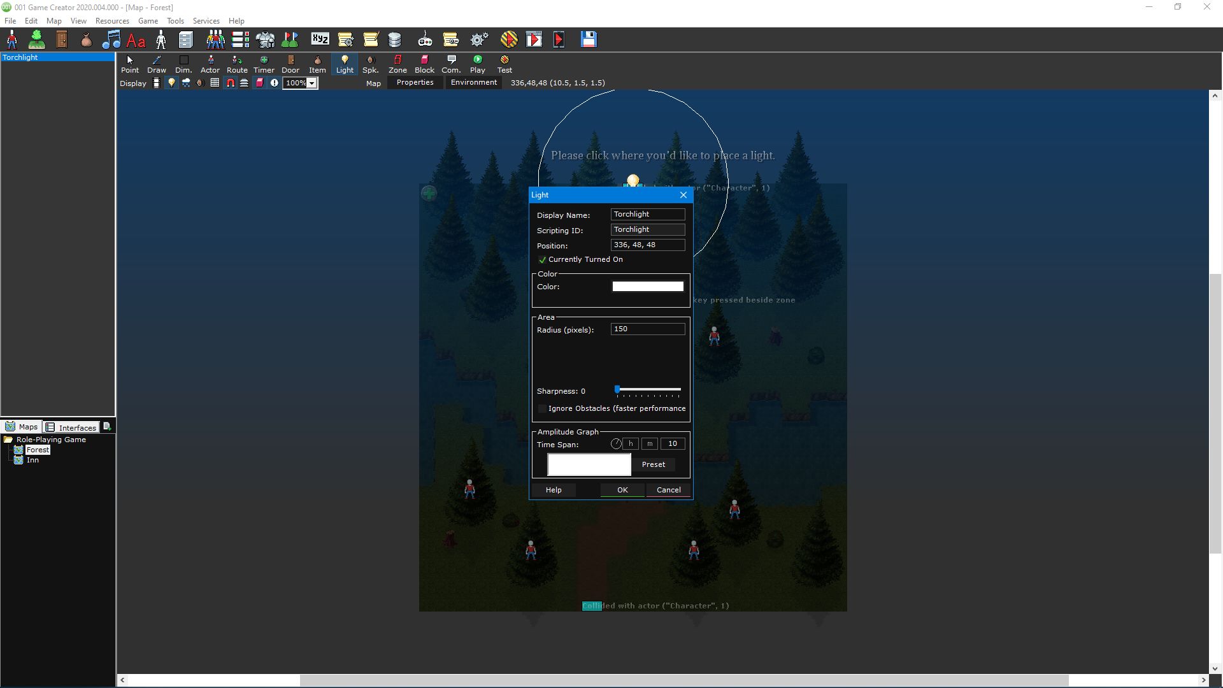Select the Spk. speaker tool
Viewport: 1223px width, 688px height.
tap(371, 64)
